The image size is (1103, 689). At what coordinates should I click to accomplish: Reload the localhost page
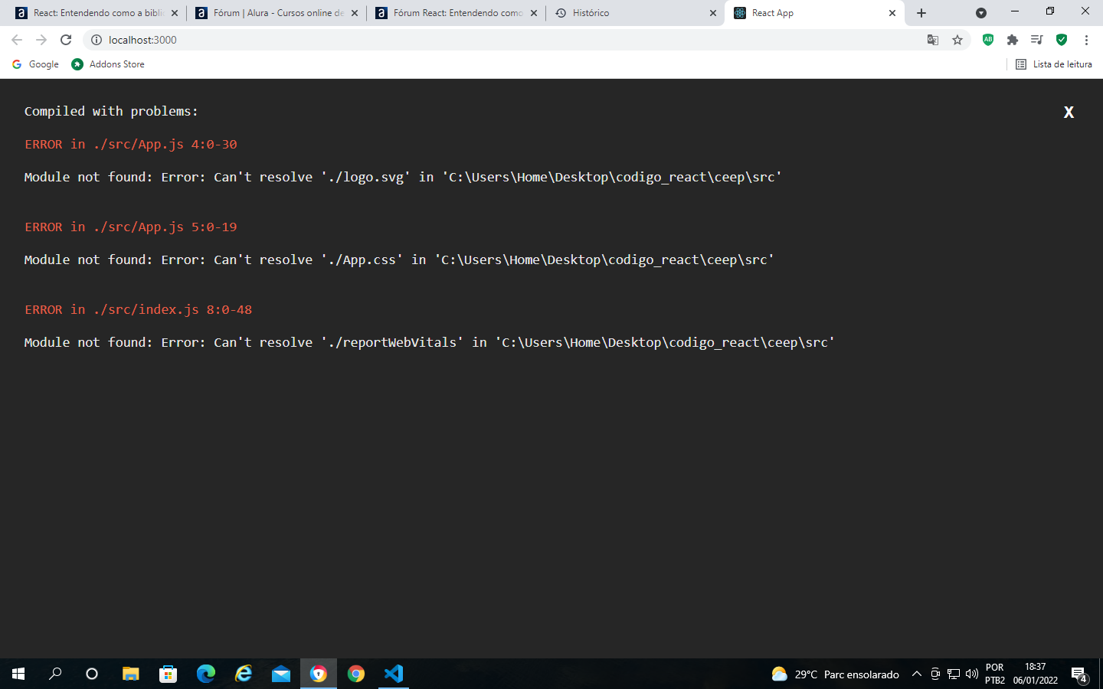[x=66, y=40]
